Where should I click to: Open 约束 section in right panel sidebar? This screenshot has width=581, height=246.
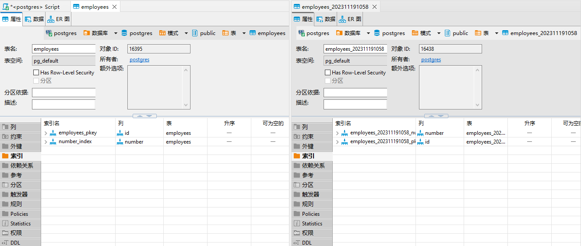[312, 137]
